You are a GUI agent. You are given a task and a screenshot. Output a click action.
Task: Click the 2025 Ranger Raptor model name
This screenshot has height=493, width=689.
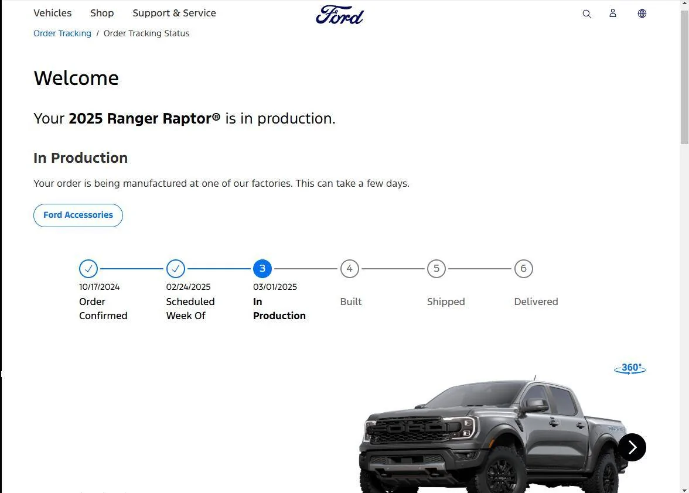(x=145, y=118)
